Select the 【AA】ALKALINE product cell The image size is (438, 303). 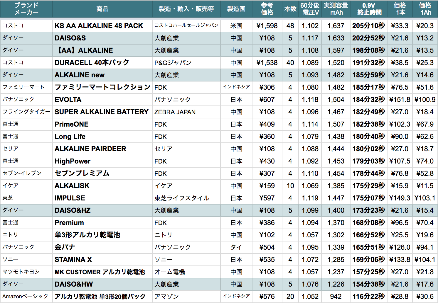(102, 50)
